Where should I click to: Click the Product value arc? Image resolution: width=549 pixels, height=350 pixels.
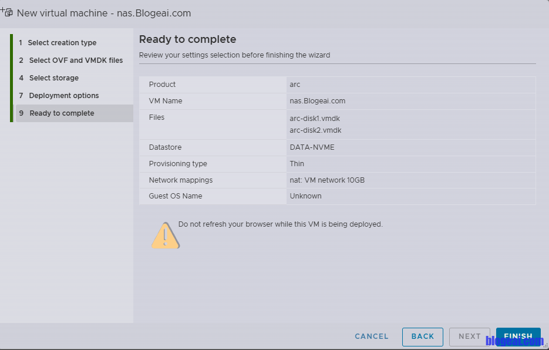295,85
